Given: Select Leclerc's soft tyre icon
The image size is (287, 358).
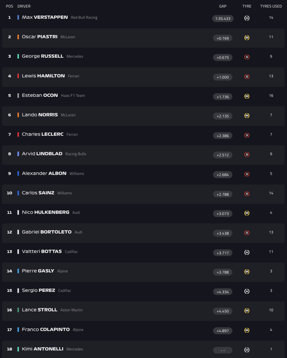Looking at the screenshot, I should [x=247, y=136].
